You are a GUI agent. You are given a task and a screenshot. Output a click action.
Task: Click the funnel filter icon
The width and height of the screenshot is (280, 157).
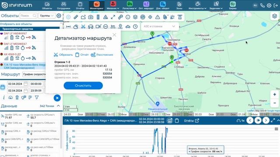pos(37,97)
